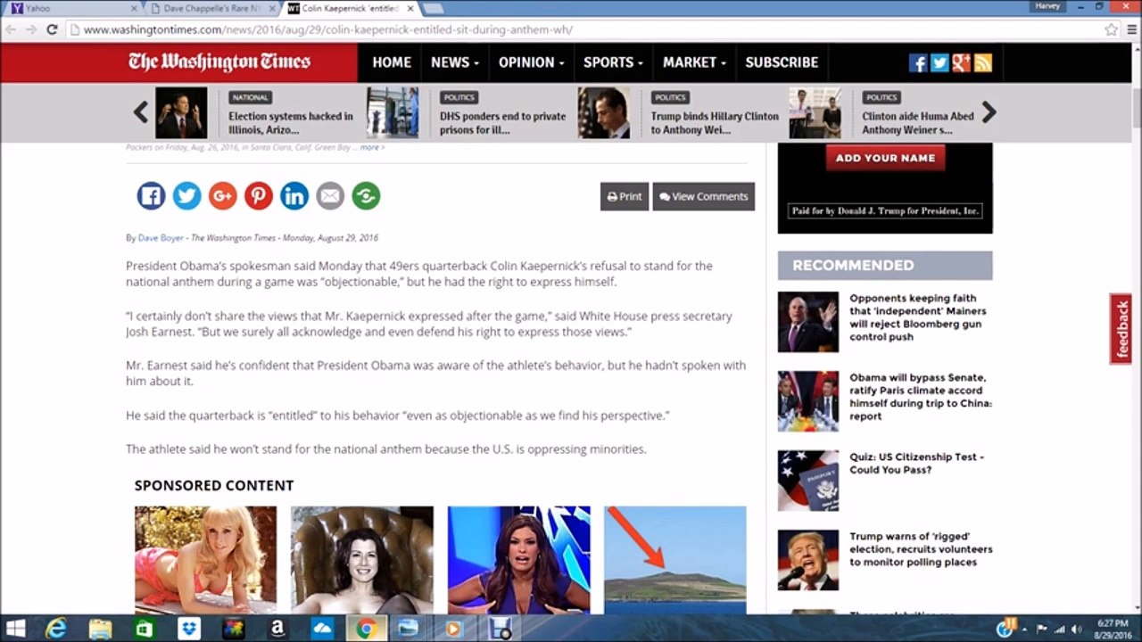Share the article on Pinterest
1142x642 pixels.
(x=259, y=196)
